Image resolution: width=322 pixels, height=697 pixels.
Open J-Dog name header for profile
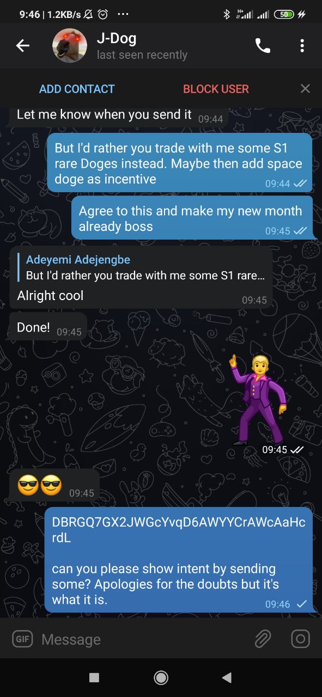(x=142, y=46)
